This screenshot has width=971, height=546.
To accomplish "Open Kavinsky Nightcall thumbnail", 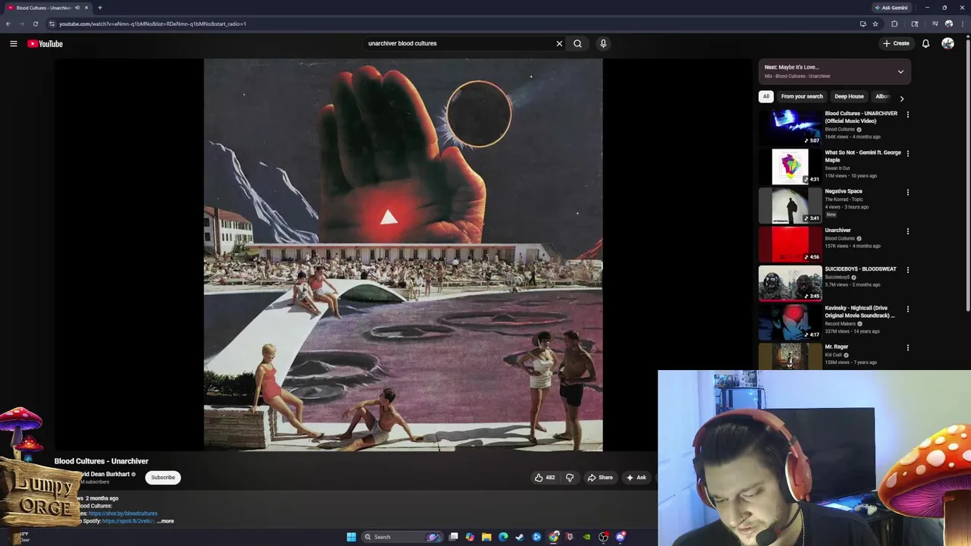I will click(790, 322).
